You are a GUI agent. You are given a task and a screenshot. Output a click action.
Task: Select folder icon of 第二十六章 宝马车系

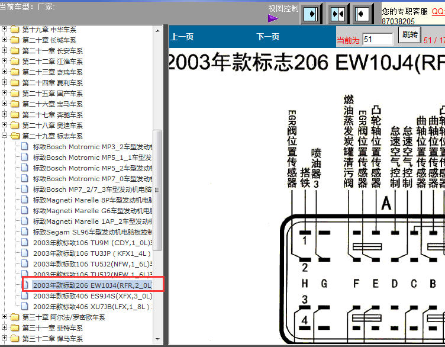coord(15,104)
